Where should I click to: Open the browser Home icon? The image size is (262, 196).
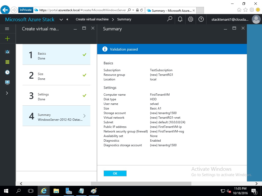coord(239,10)
